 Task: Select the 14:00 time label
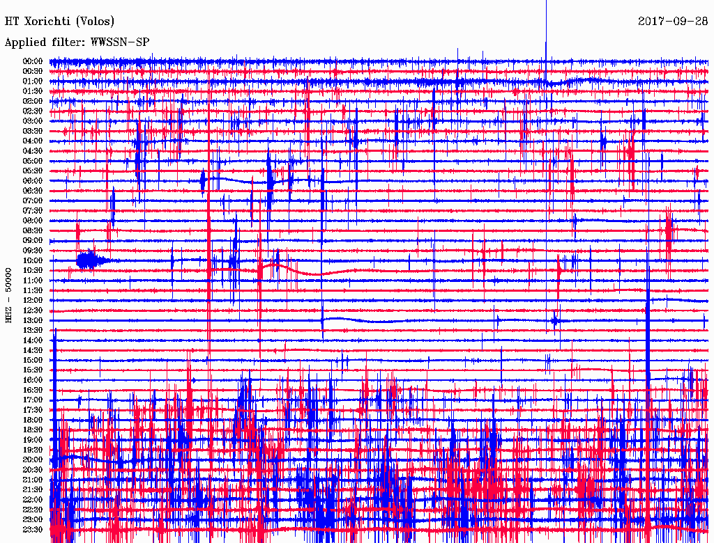click(x=33, y=340)
